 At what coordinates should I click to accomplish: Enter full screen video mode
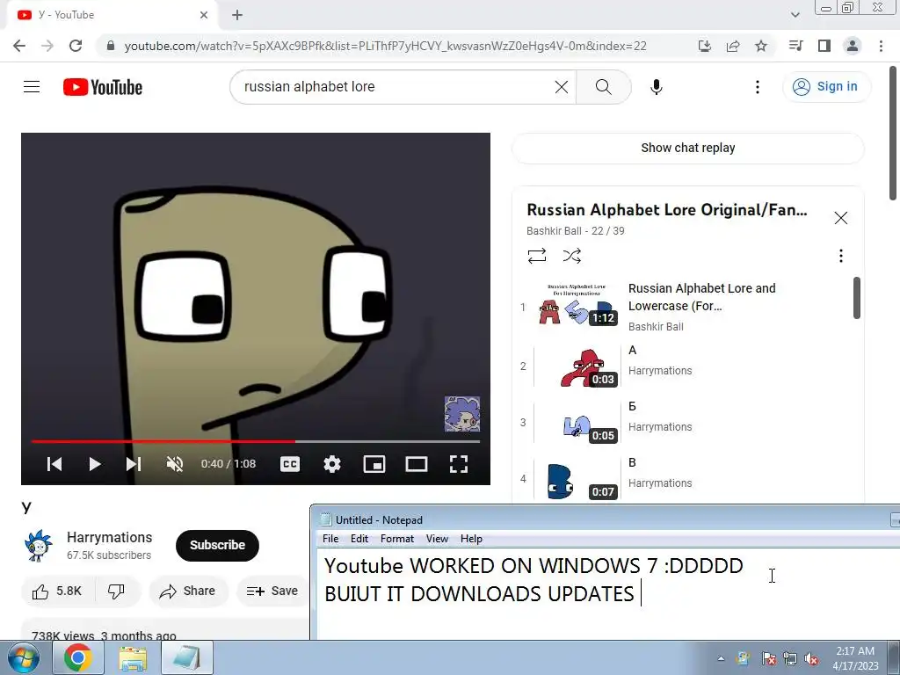pos(459,464)
